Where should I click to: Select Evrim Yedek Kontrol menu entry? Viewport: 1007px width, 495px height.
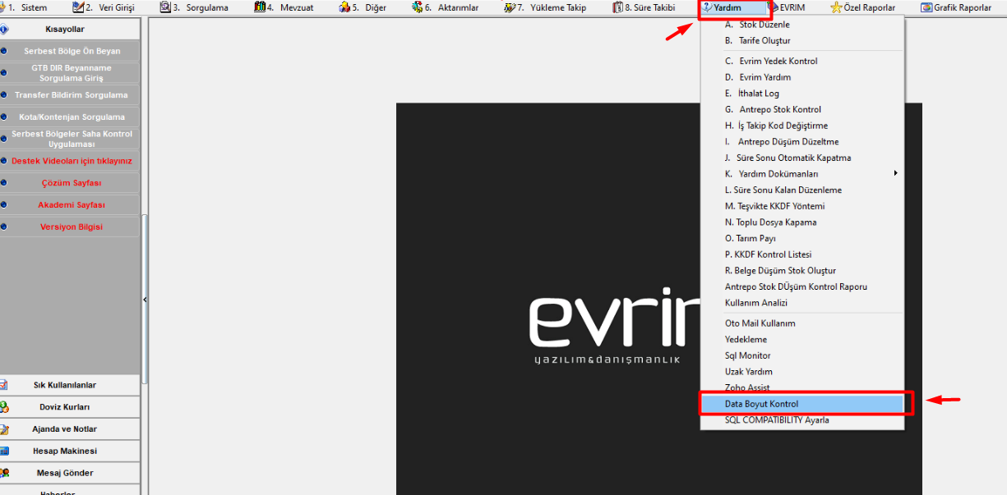tap(802, 61)
